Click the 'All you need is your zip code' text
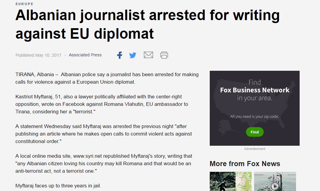The image size is (320, 191). pyautogui.click(x=254, y=117)
